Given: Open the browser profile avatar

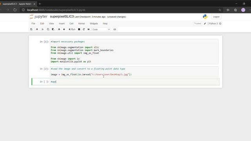Looking at the screenshot, I should (243, 10).
